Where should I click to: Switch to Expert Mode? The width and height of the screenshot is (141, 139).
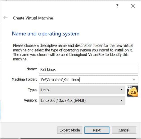pyautogui.click(x=69, y=130)
